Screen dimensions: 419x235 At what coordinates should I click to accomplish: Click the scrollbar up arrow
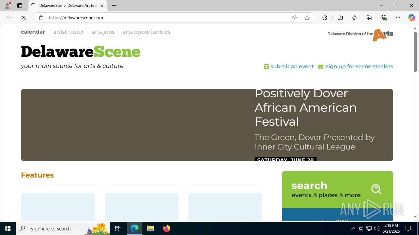tap(415, 28)
